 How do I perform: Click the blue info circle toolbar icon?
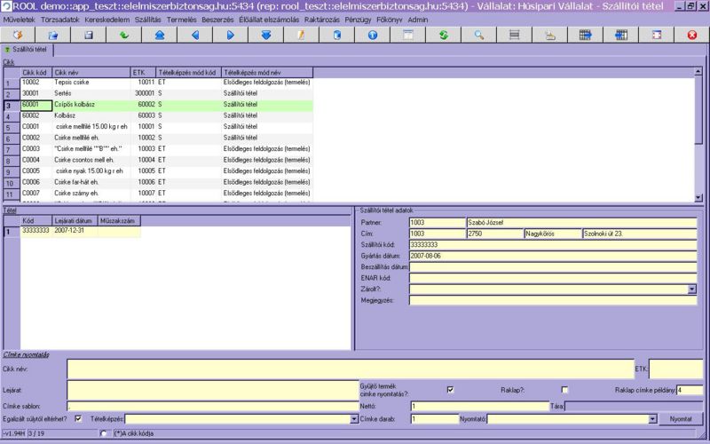click(372, 35)
